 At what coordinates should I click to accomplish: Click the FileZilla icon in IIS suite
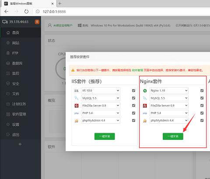click(77, 106)
